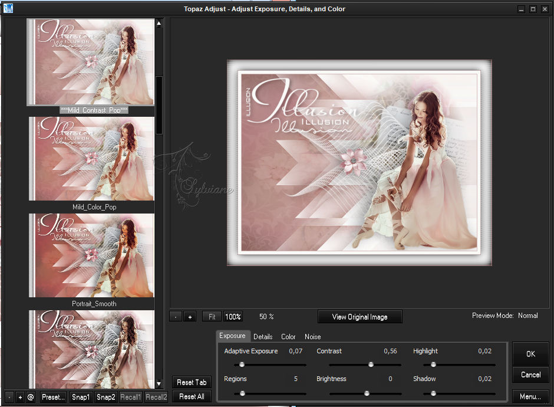Screen dimensions: 554x407
Task: Click the Shadow value 0,02
Action: 484,379
